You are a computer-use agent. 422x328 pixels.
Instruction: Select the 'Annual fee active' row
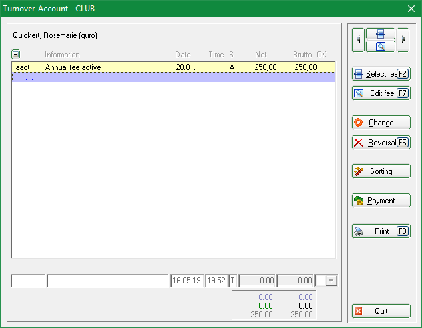(x=174, y=67)
